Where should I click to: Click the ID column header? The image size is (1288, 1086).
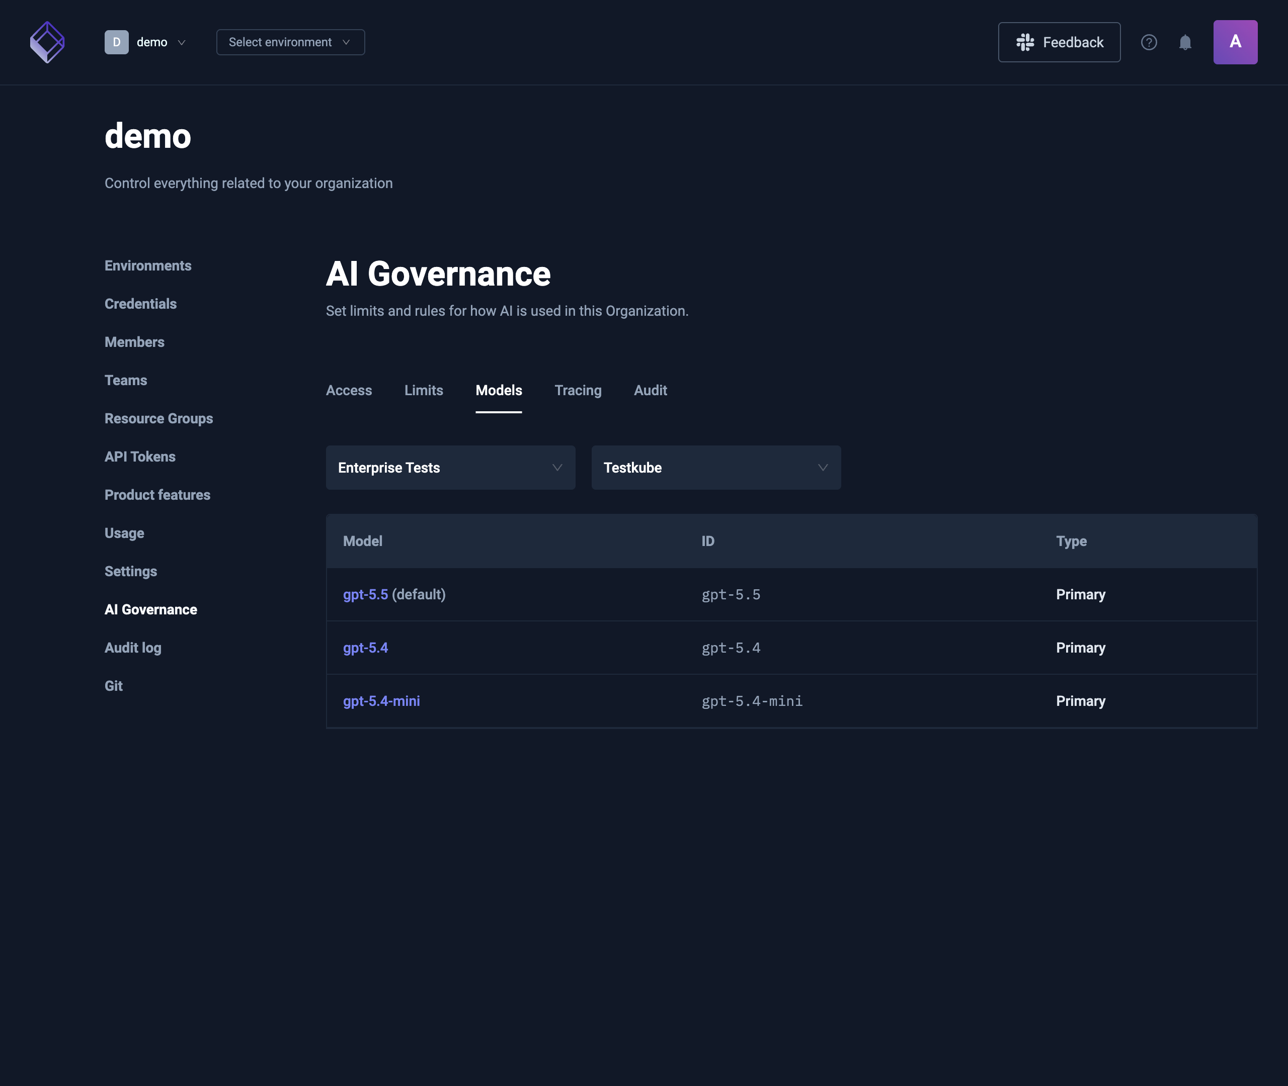point(708,541)
